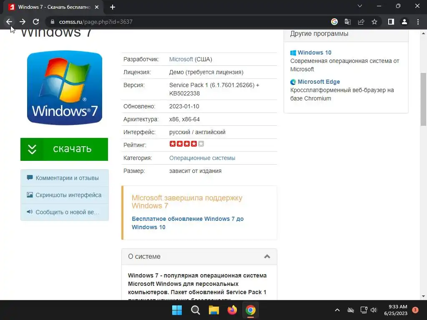Click Сообщить о новой версии item
Image resolution: width=427 pixels, height=320 pixels.
pos(65,212)
